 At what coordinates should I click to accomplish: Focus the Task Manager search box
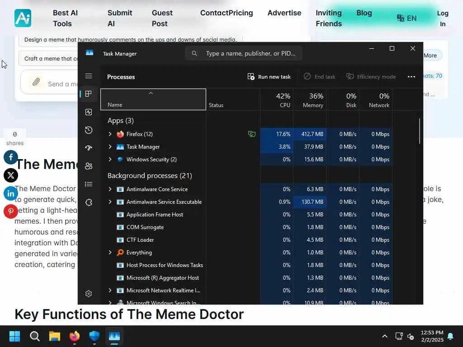[244, 53]
